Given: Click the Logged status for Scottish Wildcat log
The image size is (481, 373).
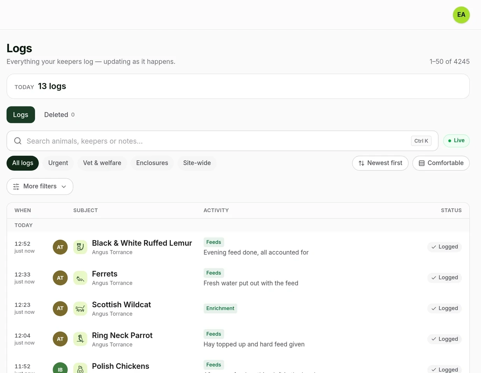Looking at the screenshot, I should pos(444,308).
